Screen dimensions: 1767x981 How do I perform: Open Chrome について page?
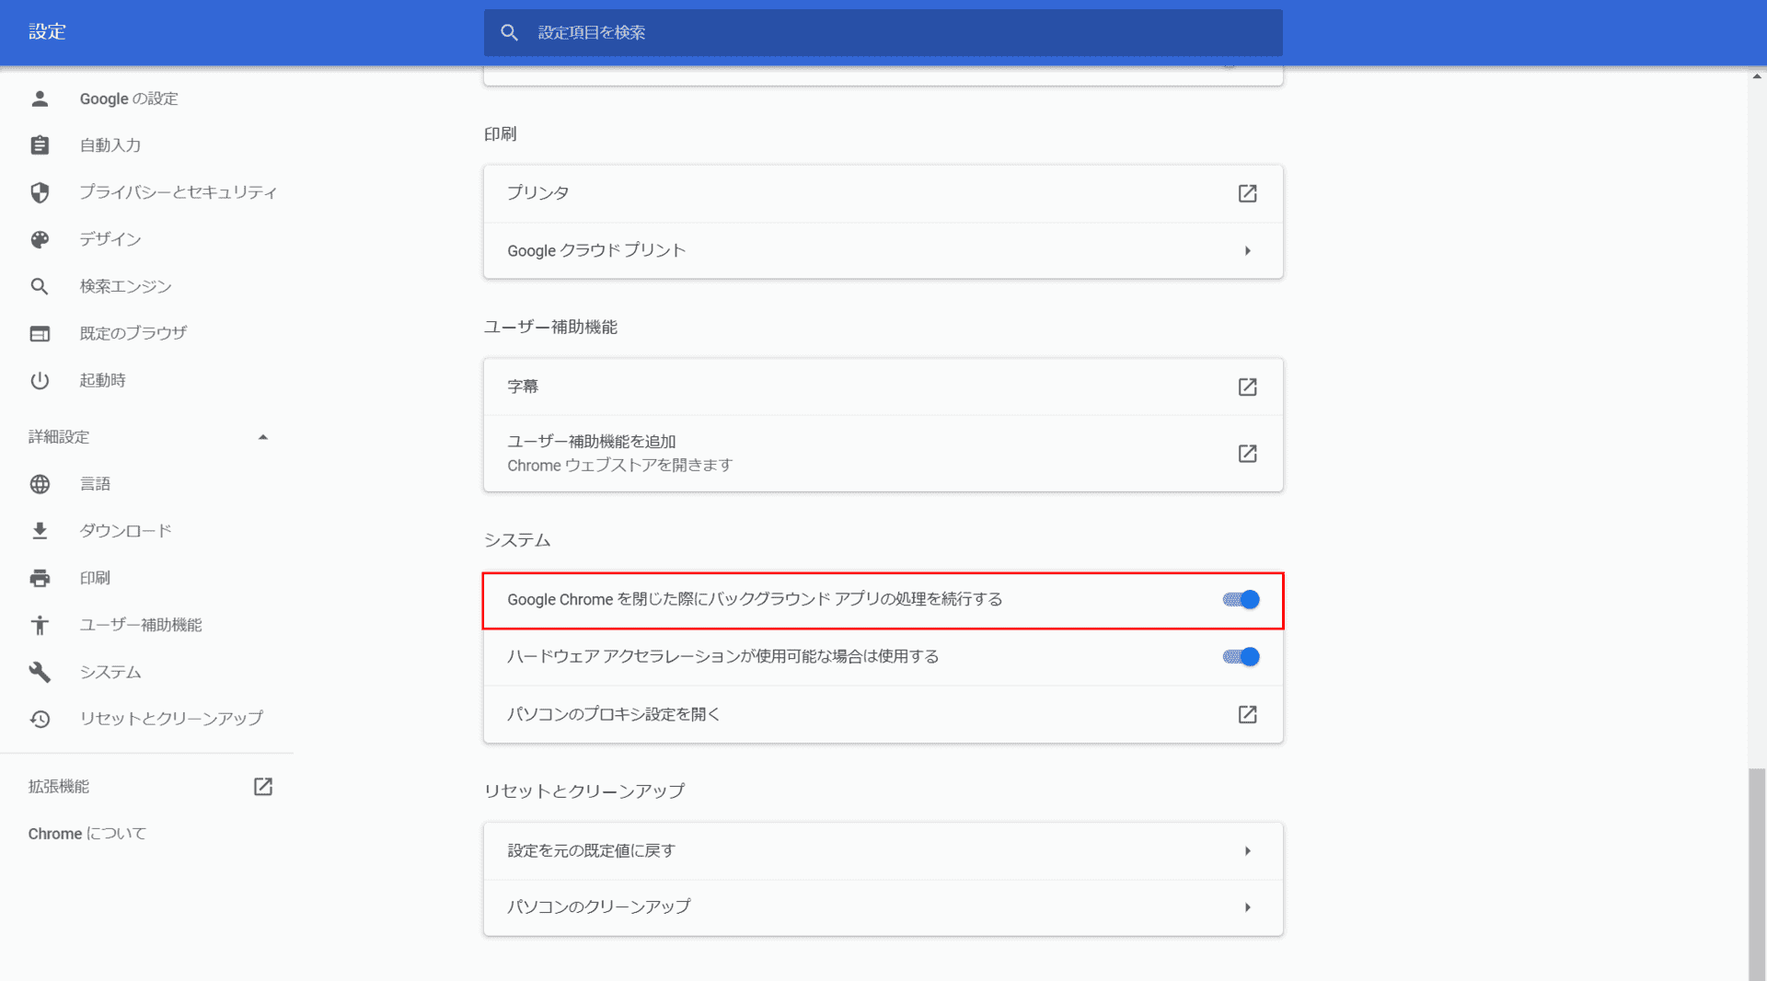coord(87,834)
